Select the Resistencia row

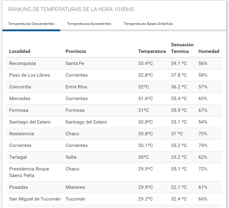22,134
